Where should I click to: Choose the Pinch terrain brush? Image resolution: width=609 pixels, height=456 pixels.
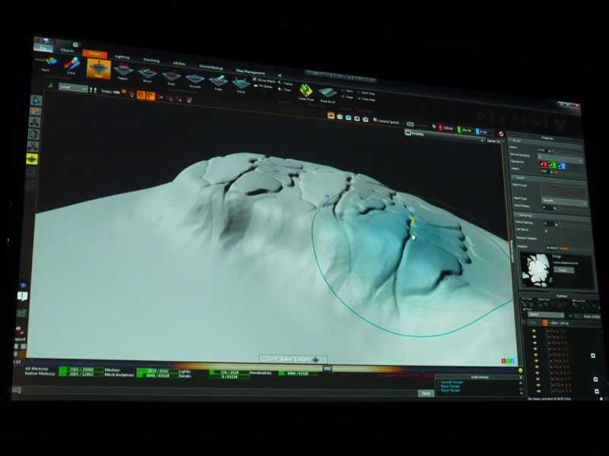point(147,74)
